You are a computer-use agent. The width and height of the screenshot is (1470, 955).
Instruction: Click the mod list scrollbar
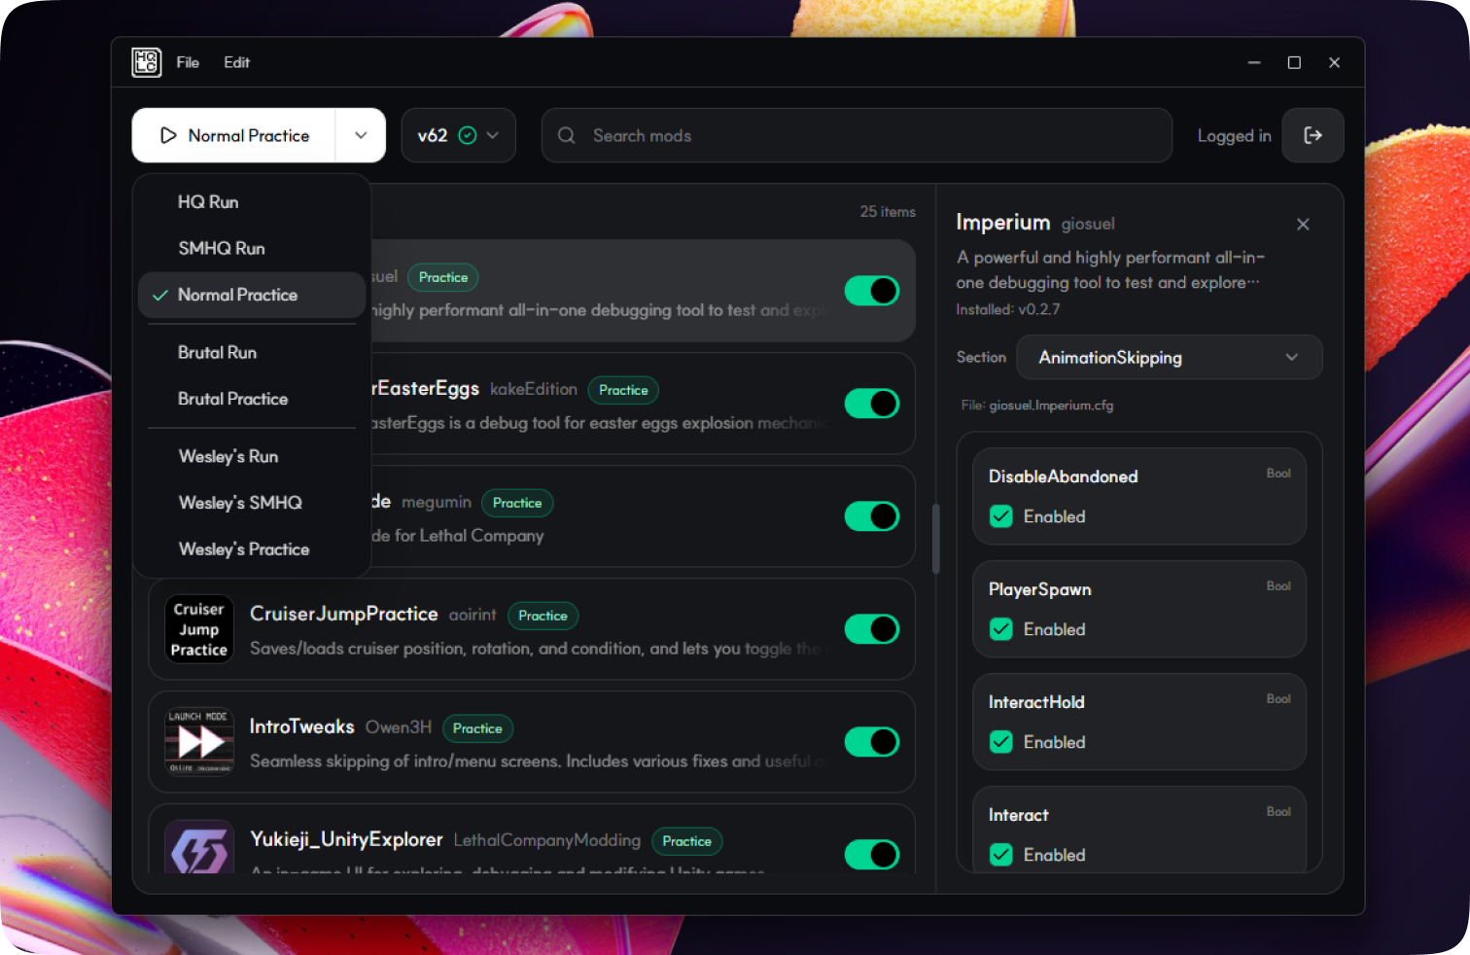936,538
